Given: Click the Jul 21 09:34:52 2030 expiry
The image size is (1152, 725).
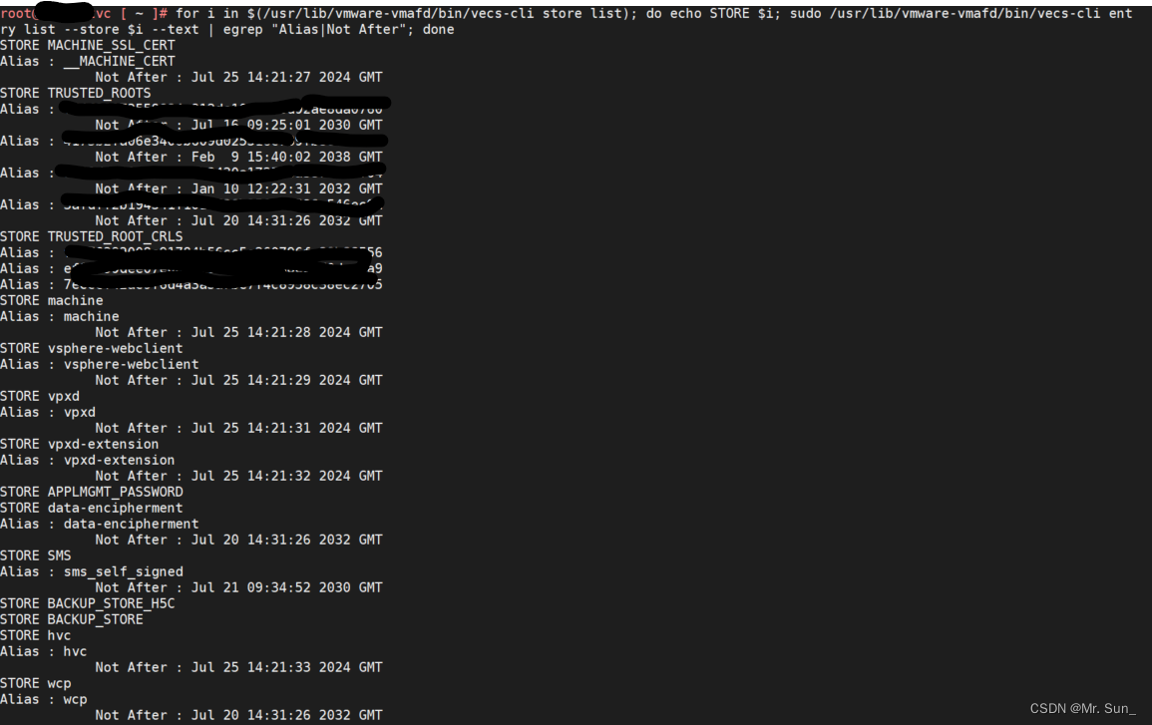Looking at the screenshot, I should (286, 587).
